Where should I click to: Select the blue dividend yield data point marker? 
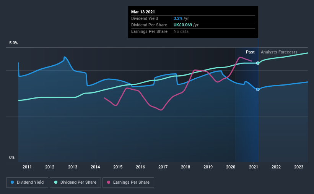[258, 89]
